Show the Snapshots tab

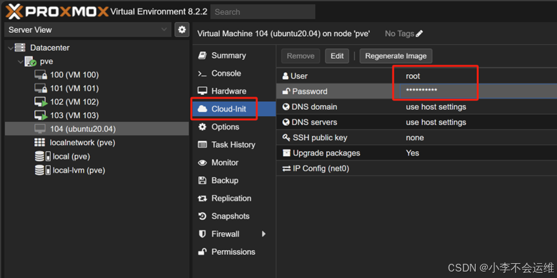pyautogui.click(x=234, y=216)
